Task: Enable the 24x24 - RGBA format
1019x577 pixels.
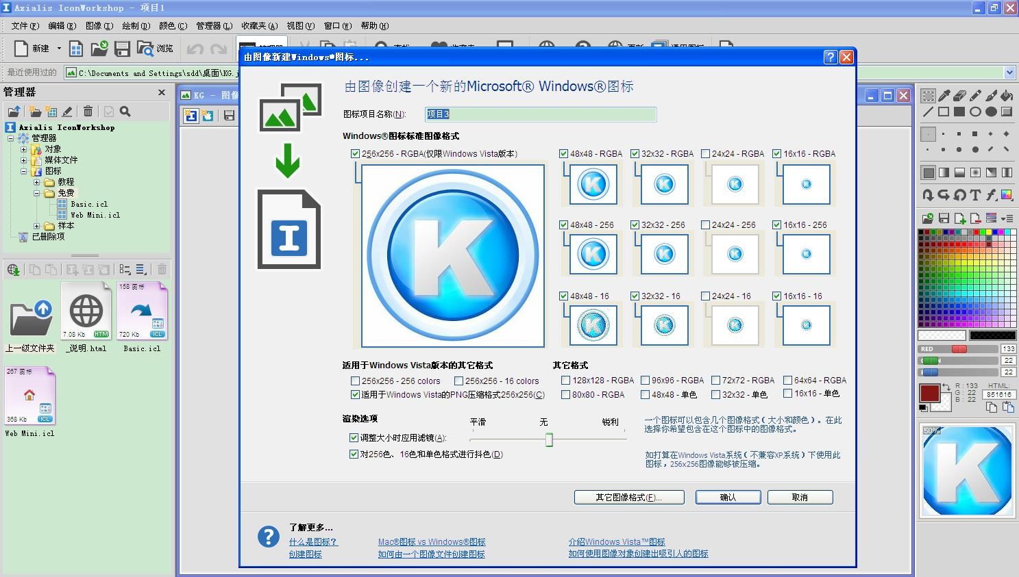Action: (x=705, y=154)
